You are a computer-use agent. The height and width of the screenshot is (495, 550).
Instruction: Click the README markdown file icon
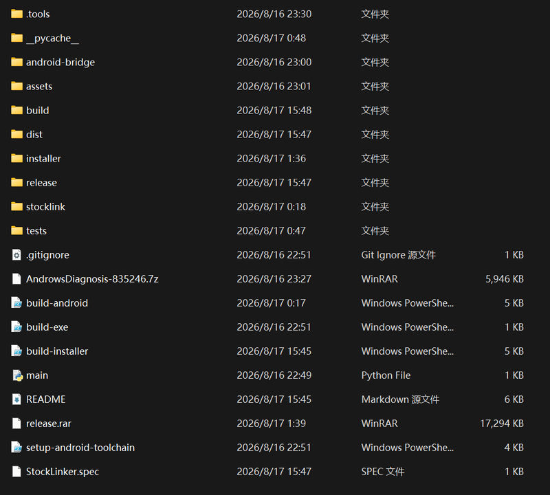(x=16, y=399)
